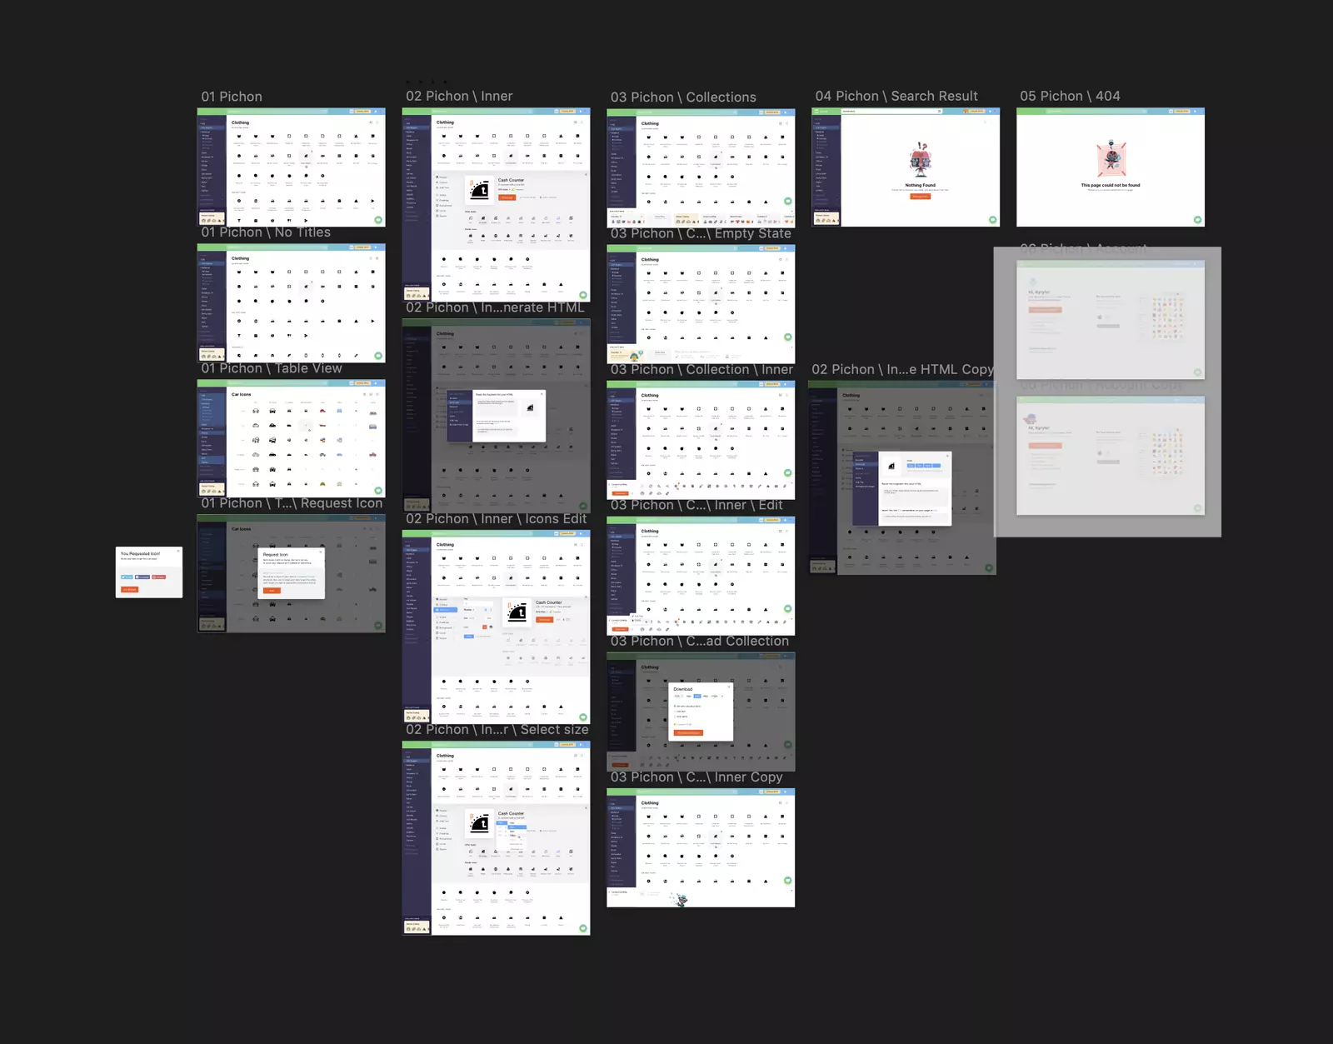Image resolution: width=1333 pixels, height=1044 pixels.
Task: Select the '04 Pichon \ Search Result' artboard title
Action: (896, 97)
